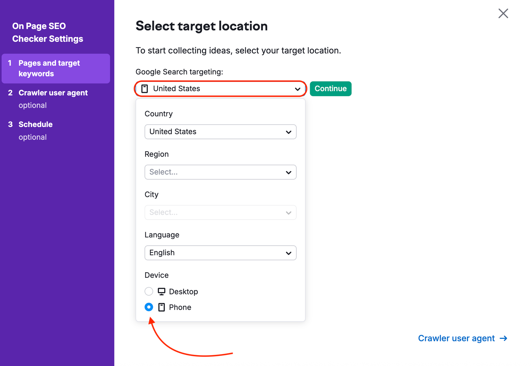Expand the Language dropdown chevron
Image resolution: width=531 pixels, height=366 pixels.
tap(288, 253)
